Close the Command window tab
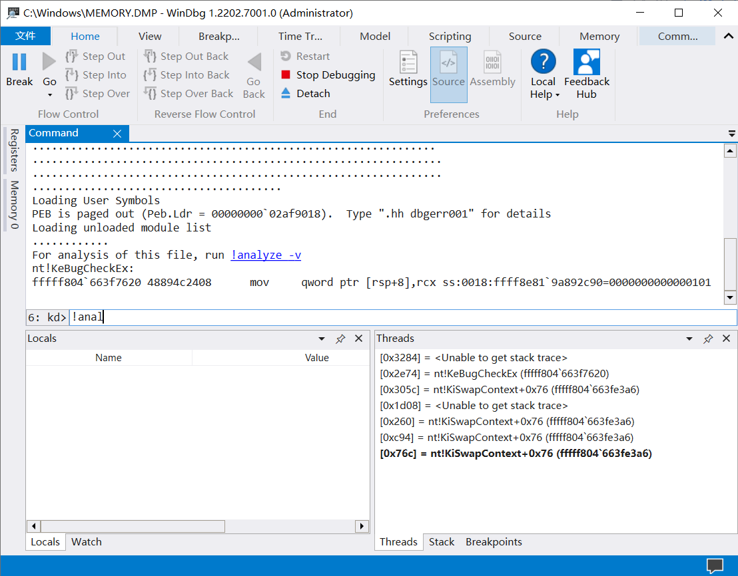Image resolution: width=738 pixels, height=576 pixels. coord(117,134)
